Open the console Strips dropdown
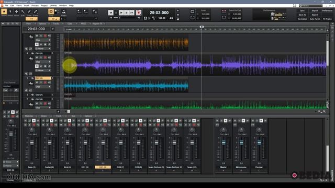Viewport: 335px width, 188px height. click(46, 116)
